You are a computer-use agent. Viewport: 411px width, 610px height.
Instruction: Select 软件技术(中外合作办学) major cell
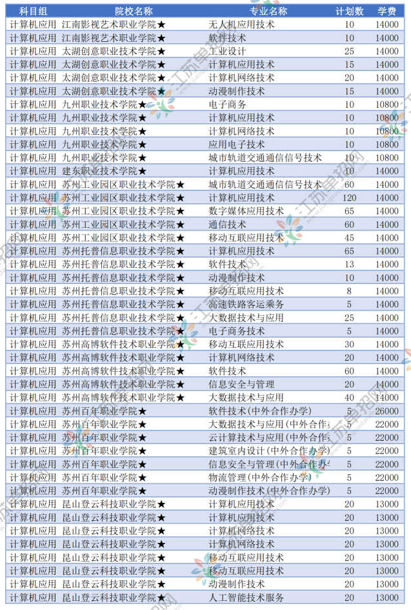[x=260, y=411]
